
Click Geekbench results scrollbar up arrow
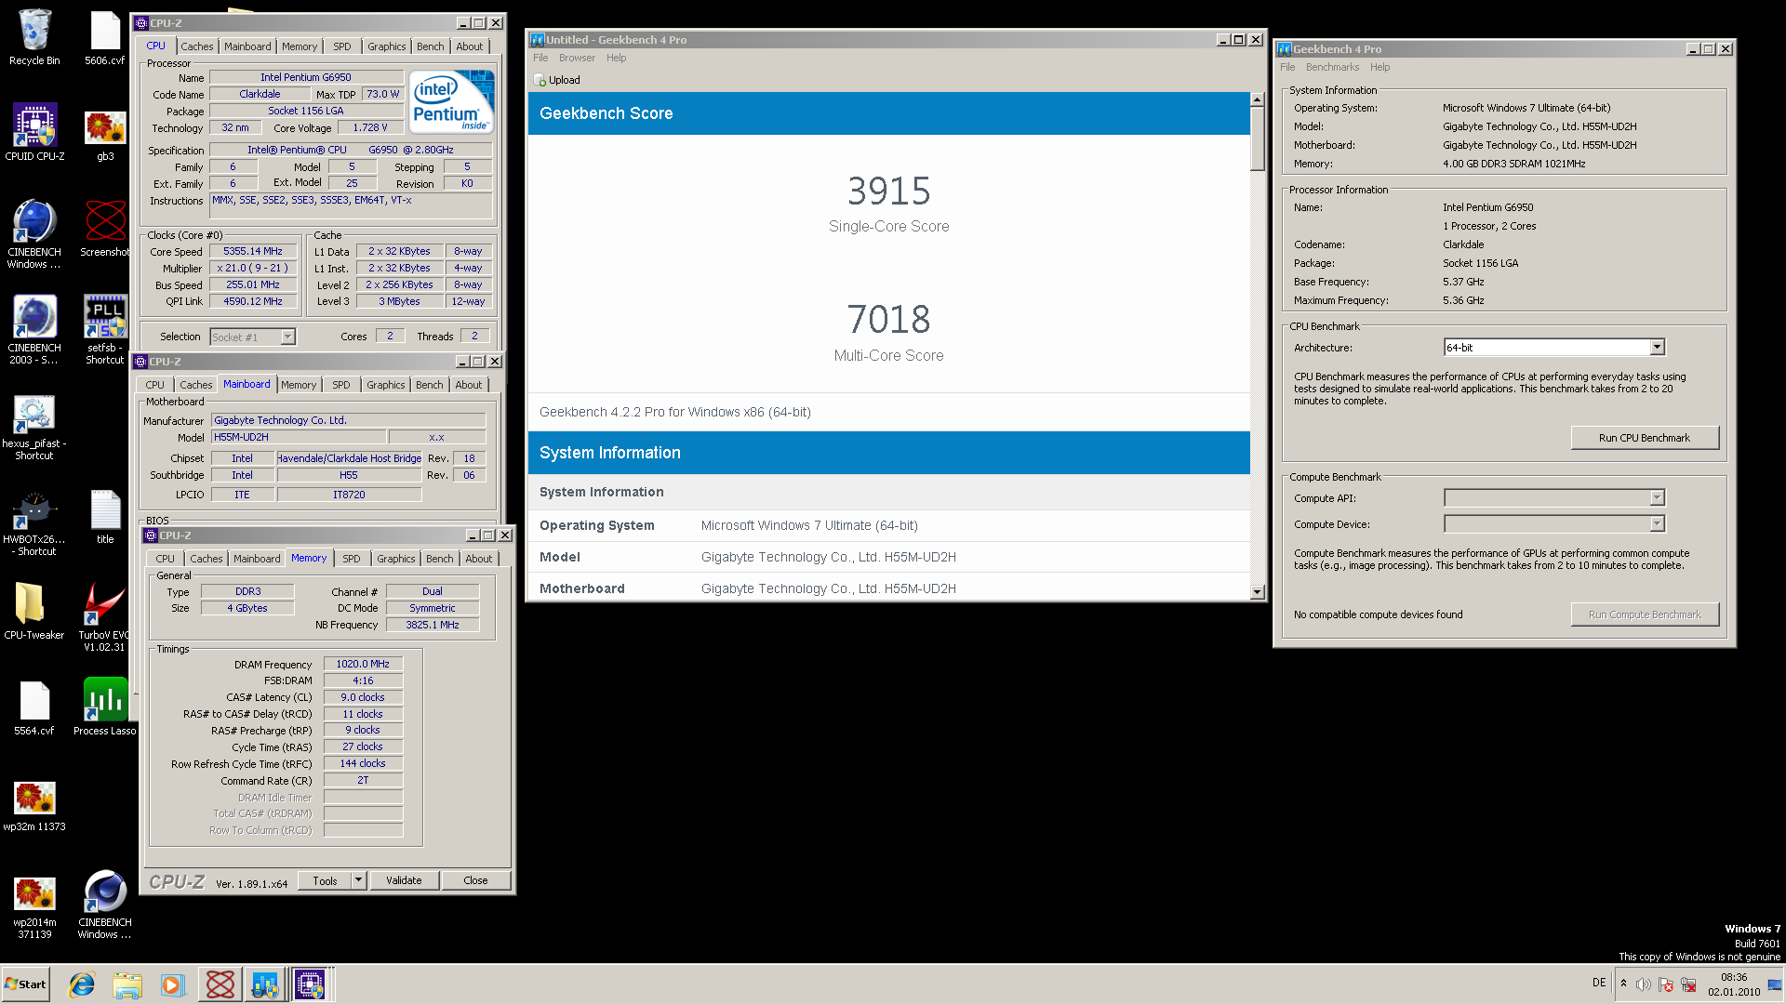tap(1258, 99)
